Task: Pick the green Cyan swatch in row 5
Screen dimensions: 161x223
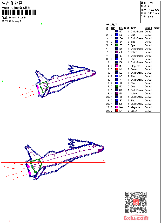Action: [117, 45]
